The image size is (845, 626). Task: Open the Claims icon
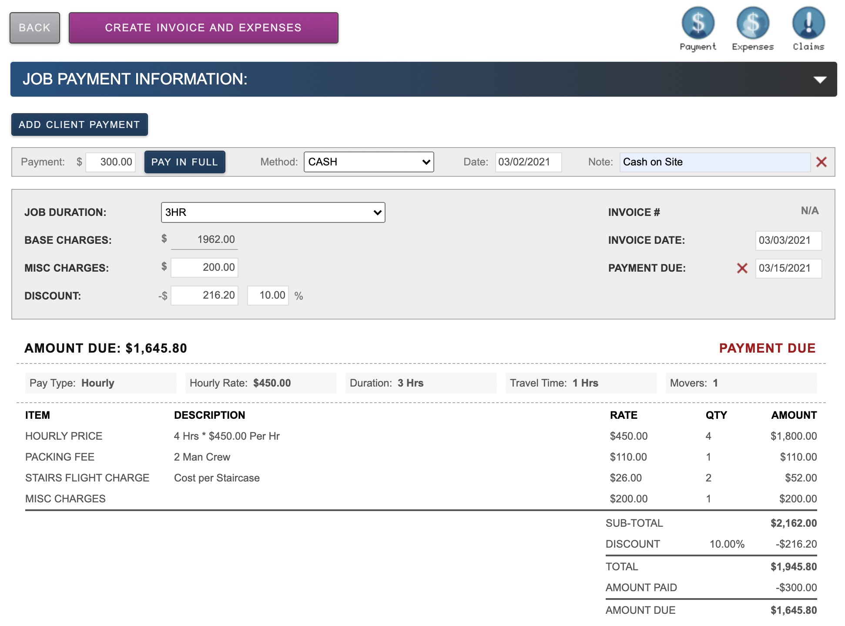tap(808, 24)
